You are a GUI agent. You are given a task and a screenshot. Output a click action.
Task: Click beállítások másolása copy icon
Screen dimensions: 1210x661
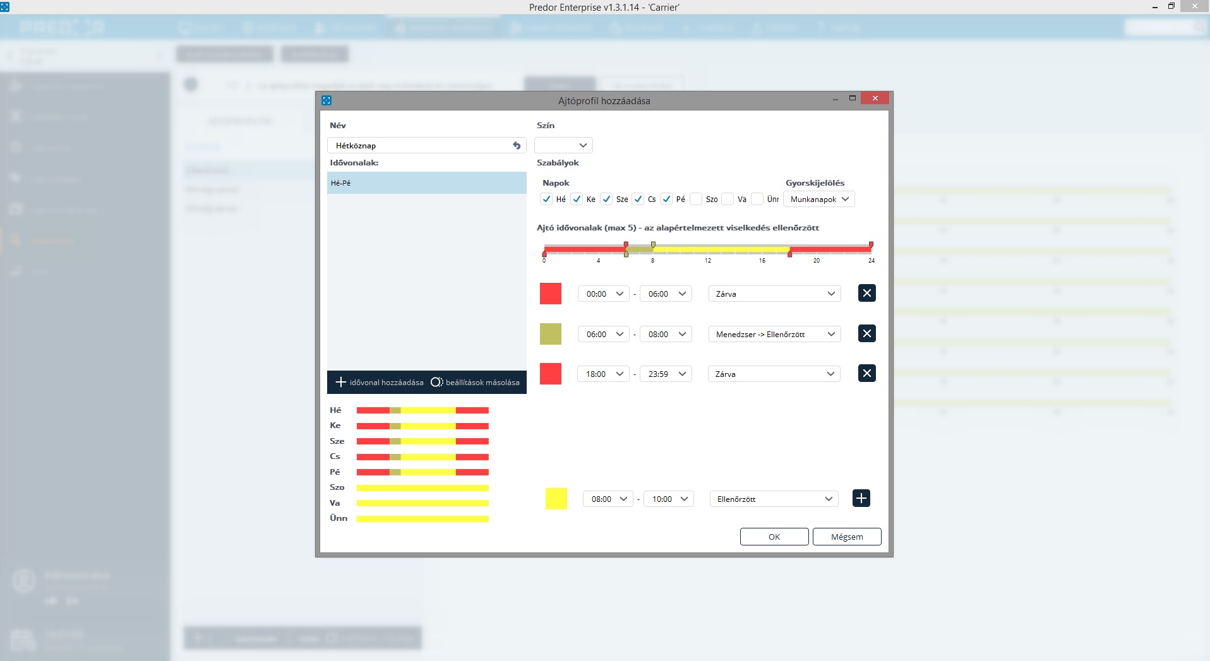(x=436, y=382)
